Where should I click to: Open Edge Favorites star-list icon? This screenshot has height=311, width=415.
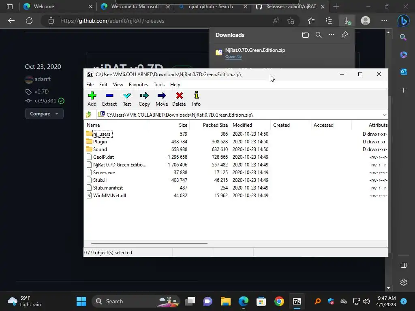(x=311, y=21)
